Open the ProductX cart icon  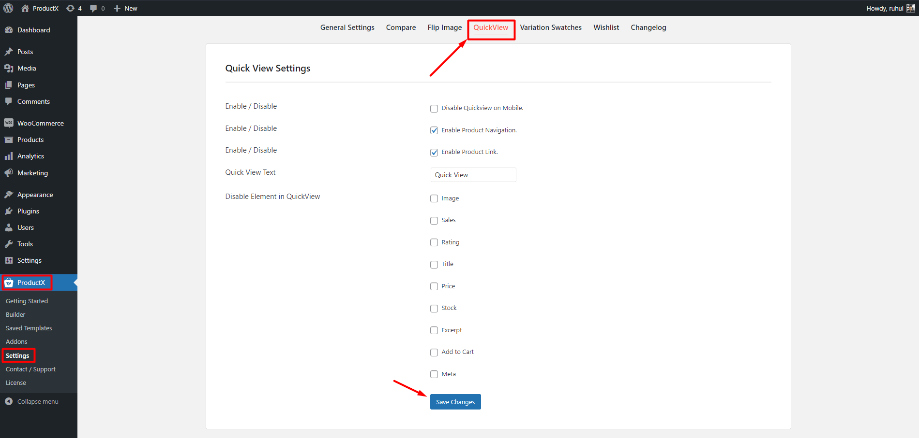(x=10, y=283)
